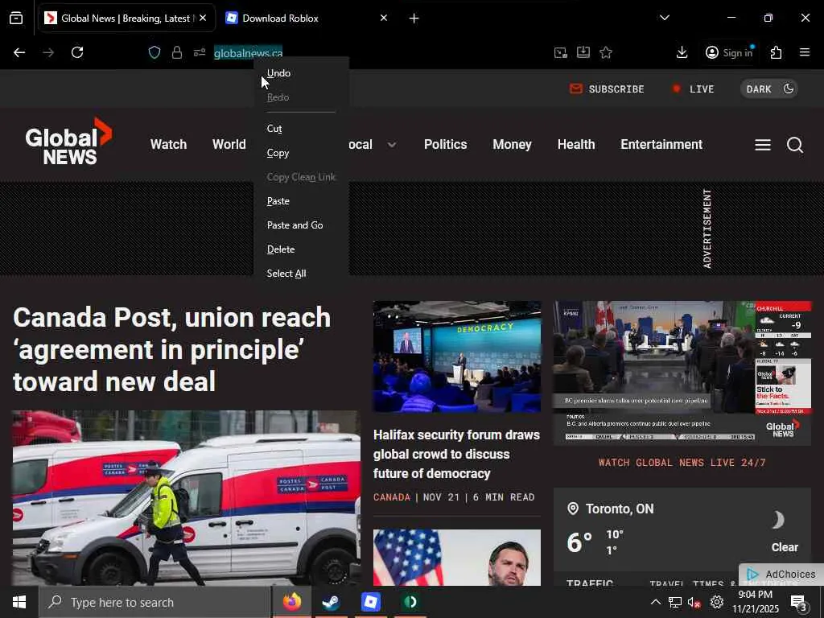
Task: Open a new tab with plus button
Action: click(x=414, y=19)
